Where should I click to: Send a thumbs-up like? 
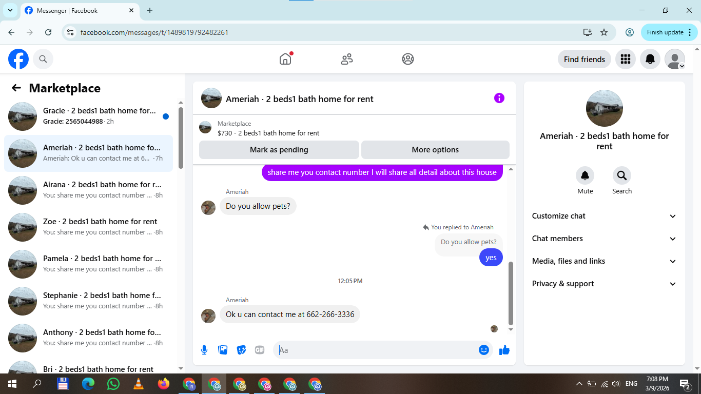pyautogui.click(x=504, y=350)
